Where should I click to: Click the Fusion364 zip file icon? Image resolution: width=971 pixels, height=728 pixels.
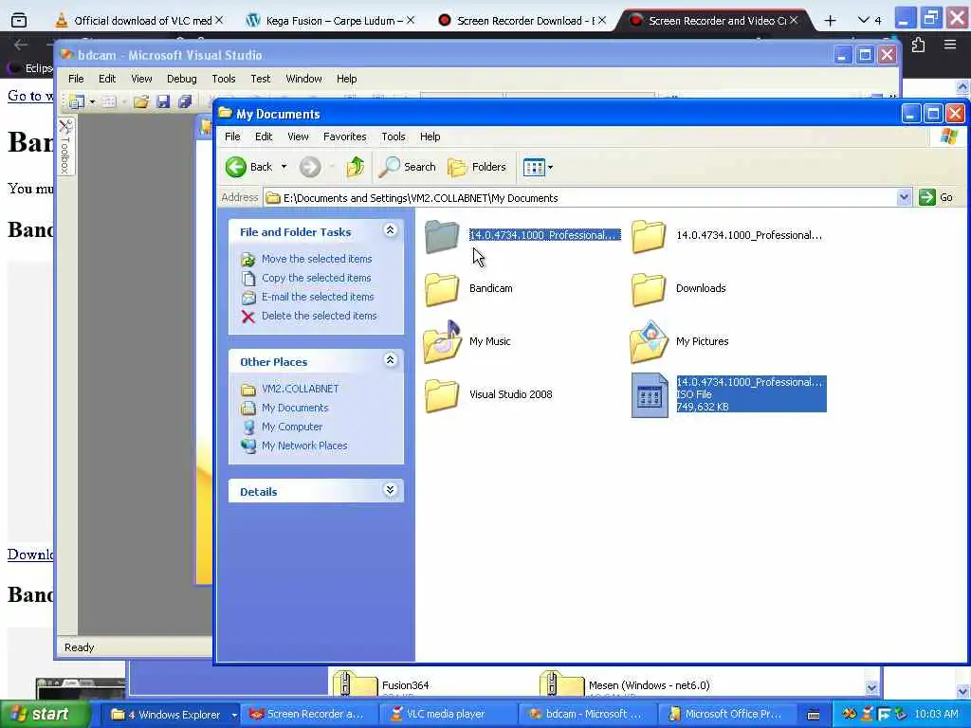(355, 684)
